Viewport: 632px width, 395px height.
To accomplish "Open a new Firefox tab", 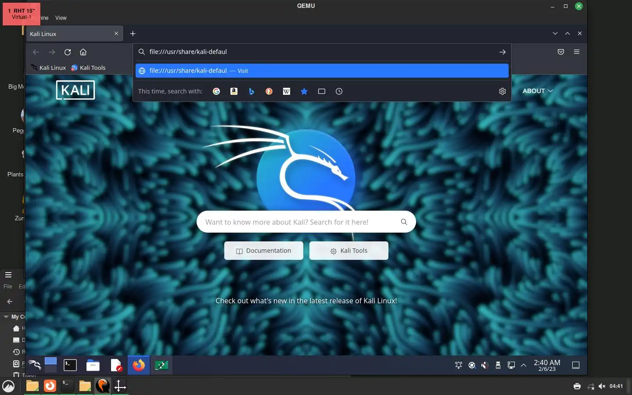I will coord(133,34).
